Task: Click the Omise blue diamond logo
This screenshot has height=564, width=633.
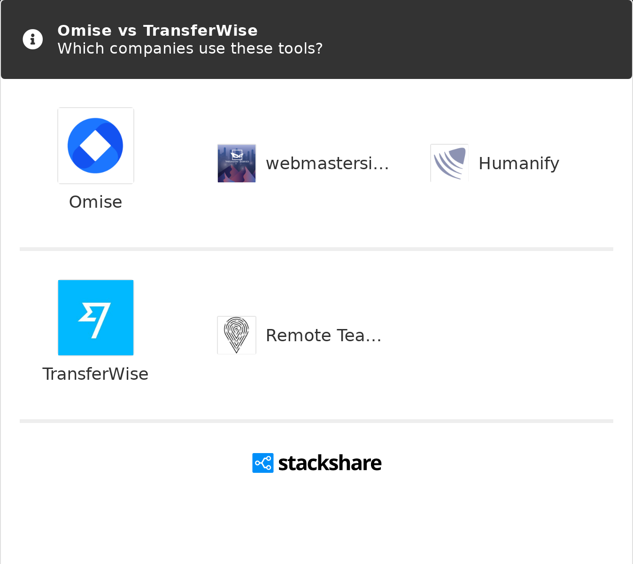Action: pyautogui.click(x=96, y=146)
